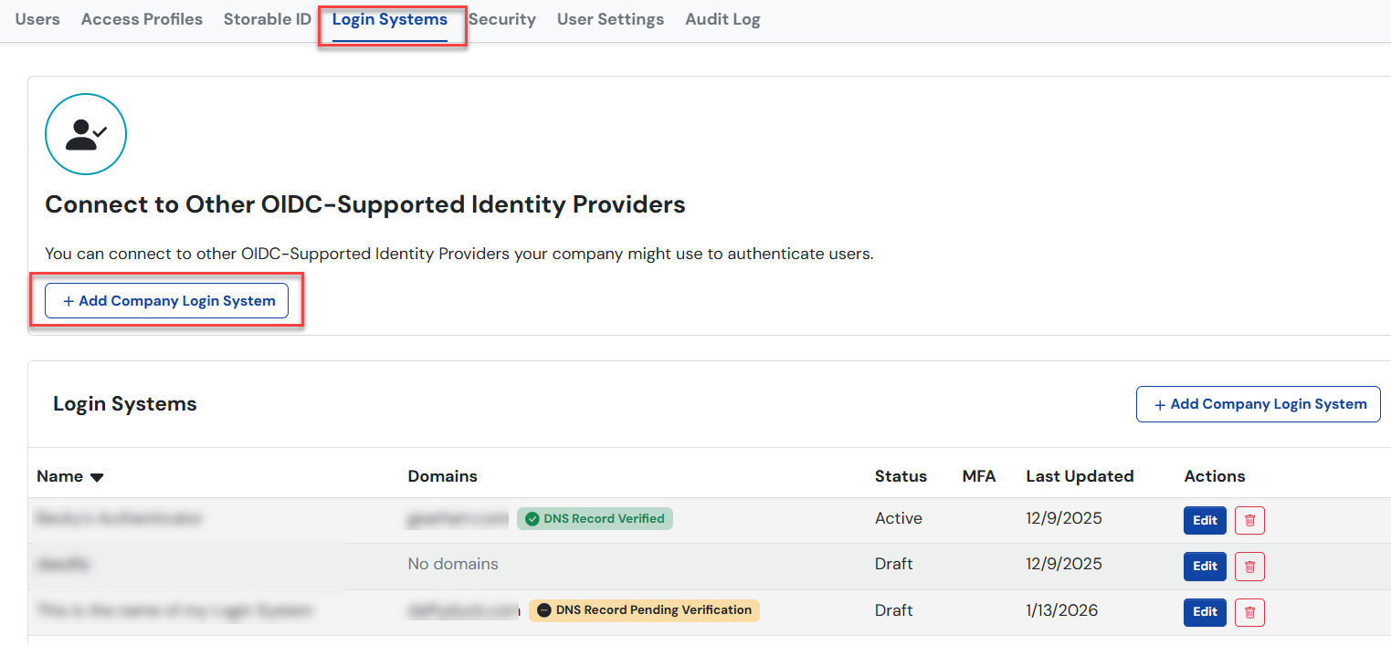Delete the login system updated 1/13/2026

coord(1249,611)
